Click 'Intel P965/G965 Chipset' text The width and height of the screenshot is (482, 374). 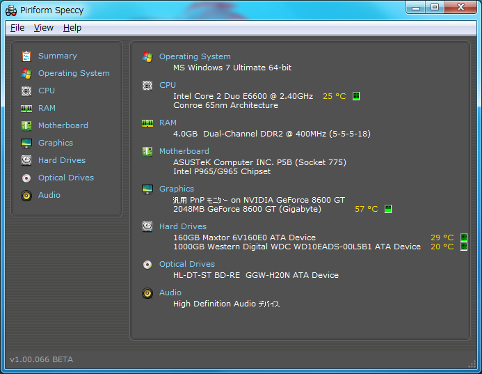coord(222,171)
